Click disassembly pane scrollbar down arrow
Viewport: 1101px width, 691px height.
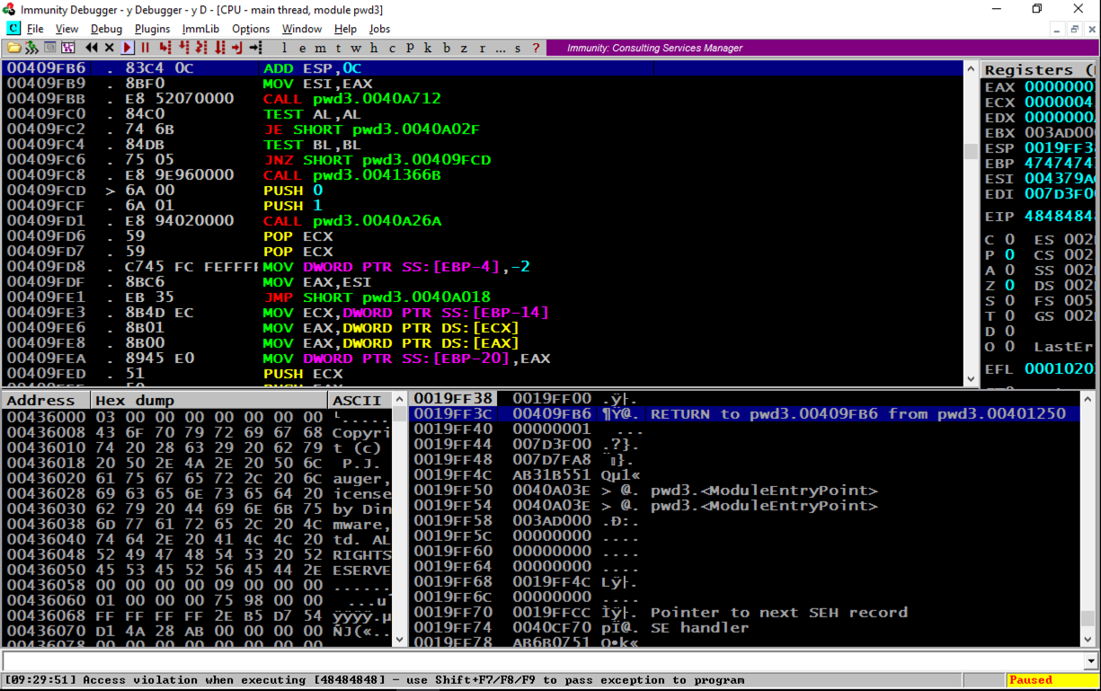tap(971, 378)
